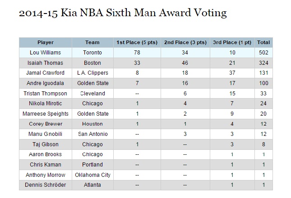Select the 3rd Place (1 pt) header
This screenshot has width=291, height=198.
(233, 42)
